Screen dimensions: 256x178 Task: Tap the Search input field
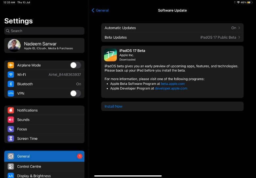pyautogui.click(x=44, y=31)
